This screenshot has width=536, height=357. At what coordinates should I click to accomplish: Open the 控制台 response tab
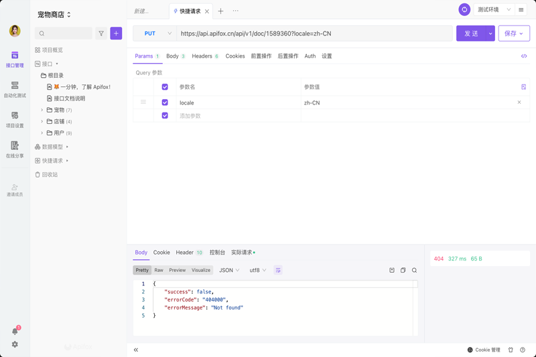point(217,253)
